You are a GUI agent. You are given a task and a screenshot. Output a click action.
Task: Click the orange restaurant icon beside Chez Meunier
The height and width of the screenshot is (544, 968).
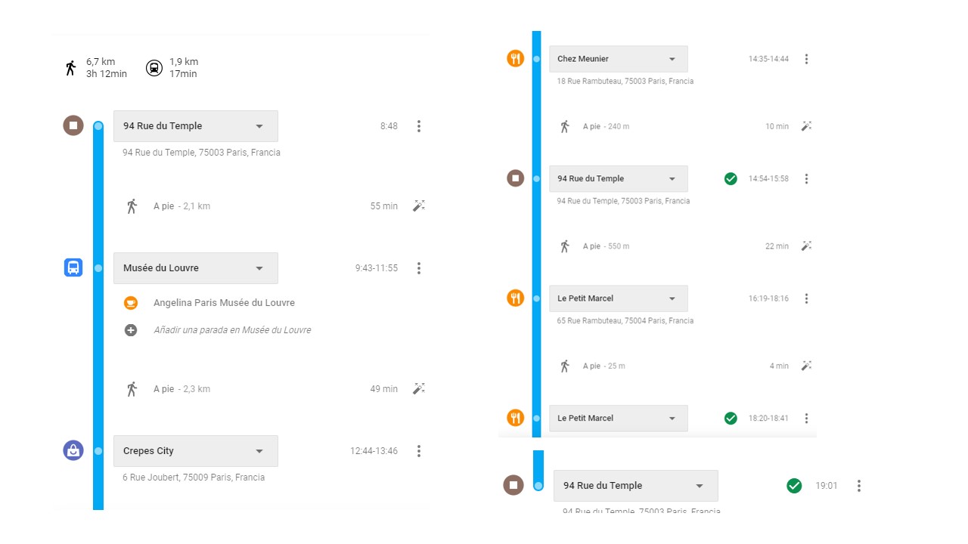click(515, 58)
